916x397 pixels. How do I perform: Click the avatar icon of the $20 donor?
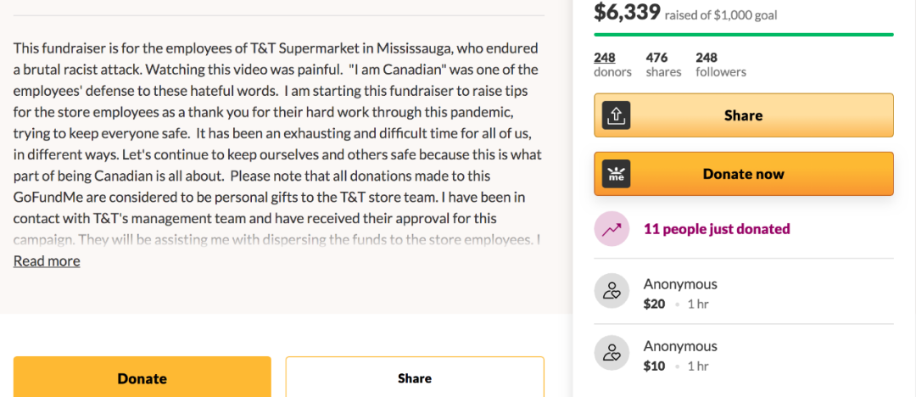click(612, 291)
